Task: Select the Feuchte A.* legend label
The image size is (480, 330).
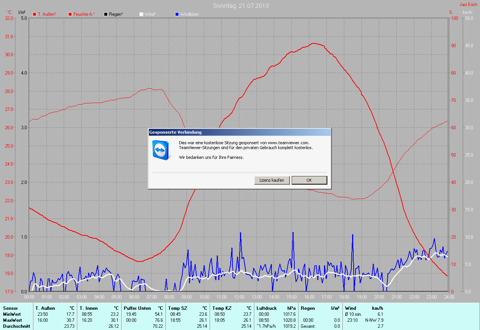Action: click(x=84, y=14)
